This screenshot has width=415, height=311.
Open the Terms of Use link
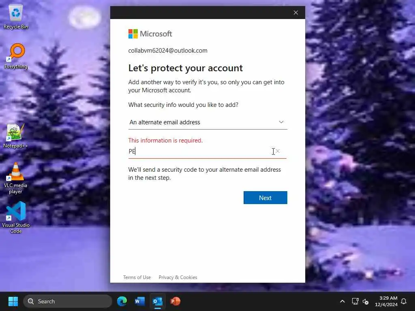[137, 277]
